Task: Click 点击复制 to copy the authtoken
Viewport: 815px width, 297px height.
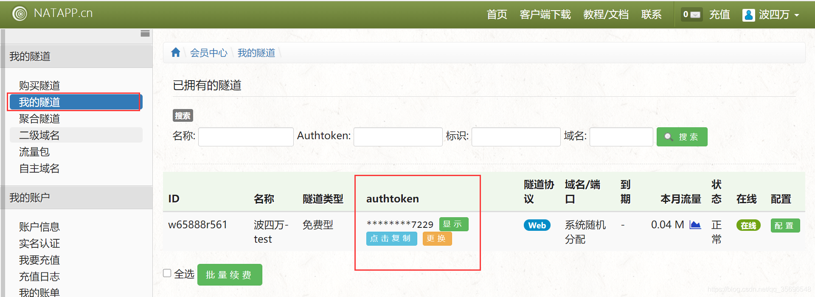Action: tap(391, 238)
